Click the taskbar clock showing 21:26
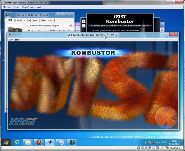 [x=174, y=142]
